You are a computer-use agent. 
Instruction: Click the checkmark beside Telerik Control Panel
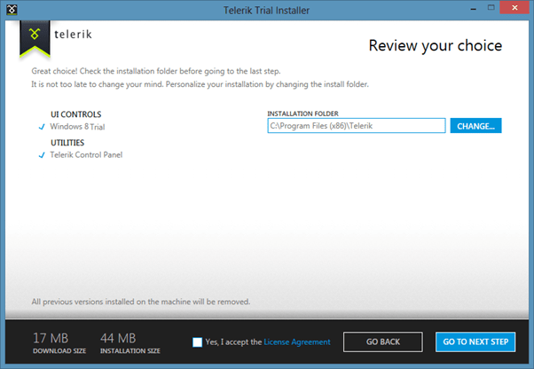click(x=42, y=155)
